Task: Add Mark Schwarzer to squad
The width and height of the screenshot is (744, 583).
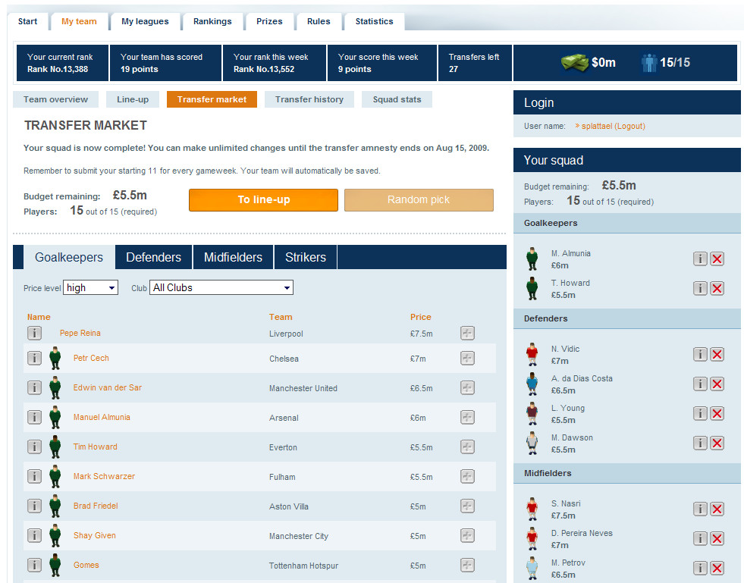Action: [x=467, y=476]
